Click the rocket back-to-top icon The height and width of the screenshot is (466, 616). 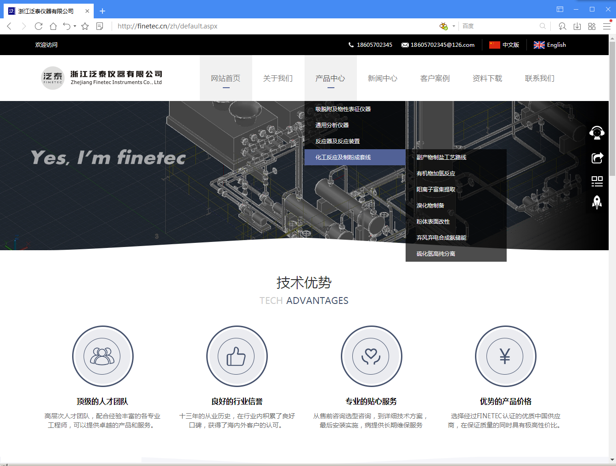coord(597,202)
